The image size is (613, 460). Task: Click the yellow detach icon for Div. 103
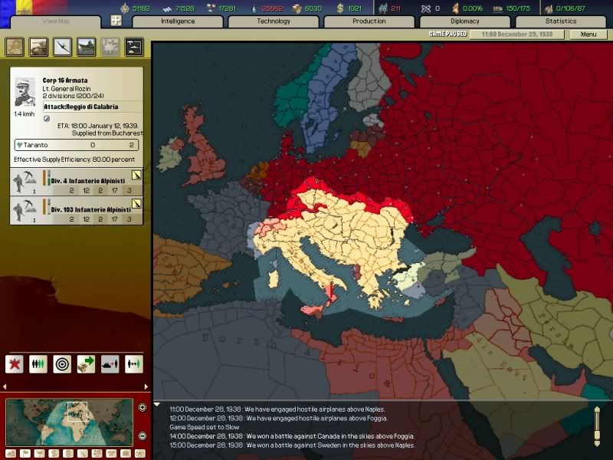coord(136,204)
